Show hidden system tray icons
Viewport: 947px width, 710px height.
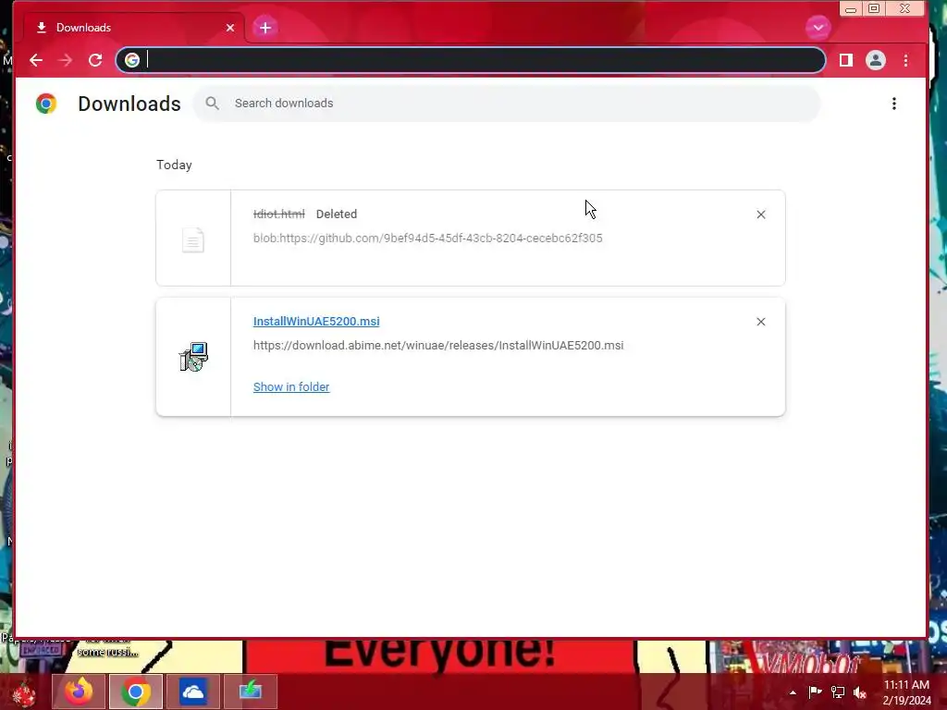[x=793, y=692]
